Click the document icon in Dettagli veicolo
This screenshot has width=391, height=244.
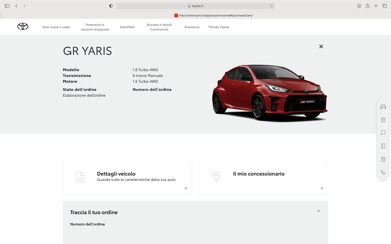[80, 177]
